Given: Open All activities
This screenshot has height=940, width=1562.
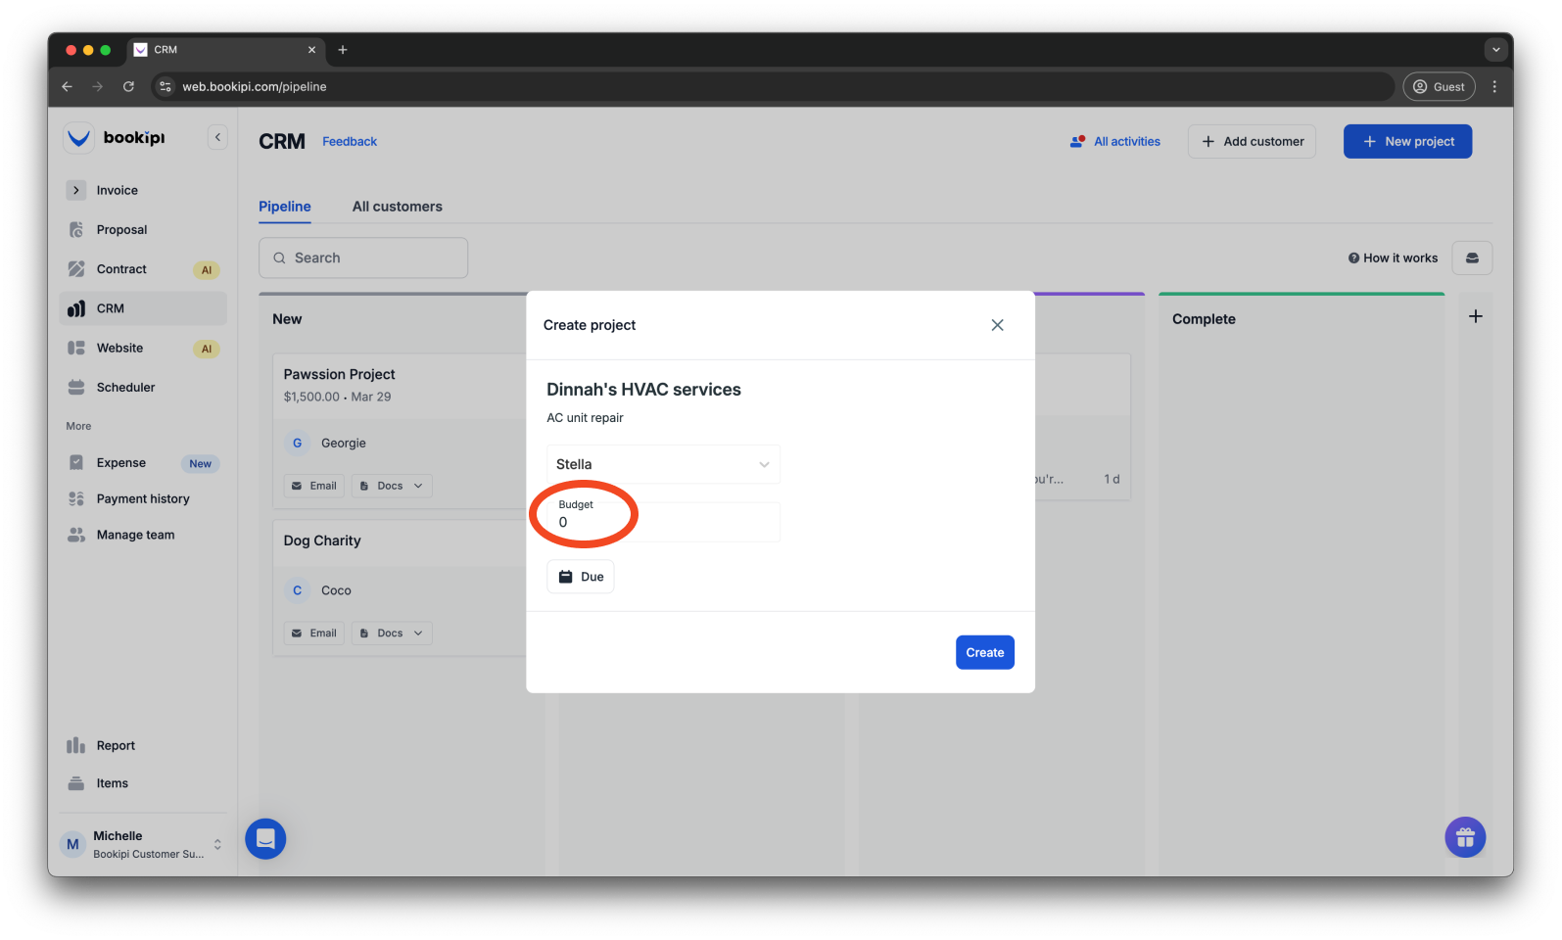Looking at the screenshot, I should [x=1115, y=142].
